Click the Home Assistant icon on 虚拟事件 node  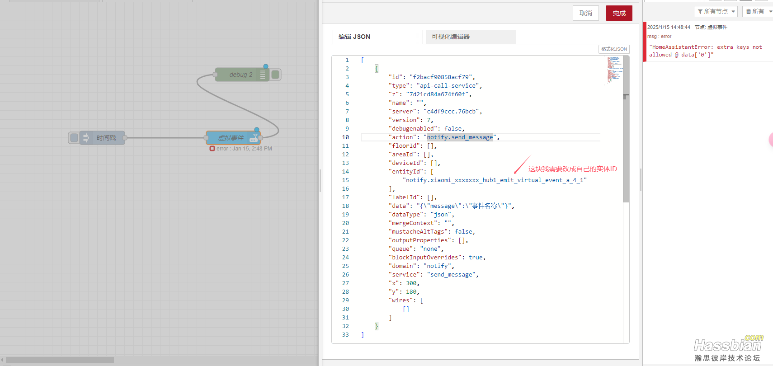click(x=254, y=138)
